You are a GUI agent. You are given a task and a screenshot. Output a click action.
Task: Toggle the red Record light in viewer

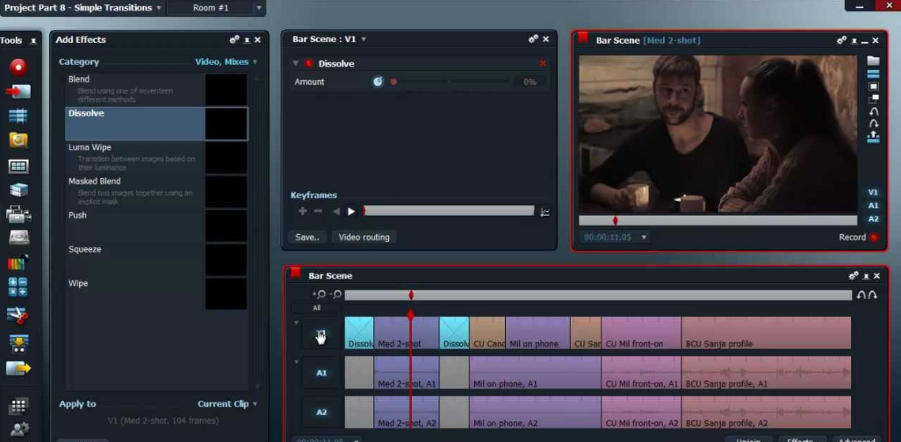coord(874,237)
